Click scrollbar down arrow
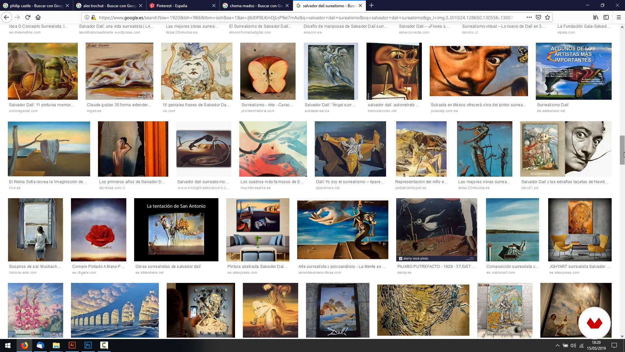This screenshot has height=352, width=625. pyautogui.click(x=622, y=336)
